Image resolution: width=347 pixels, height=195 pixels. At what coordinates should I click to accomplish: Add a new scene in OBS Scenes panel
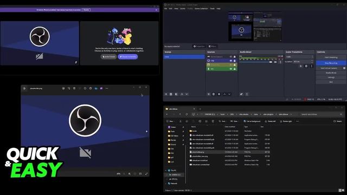point(166,94)
